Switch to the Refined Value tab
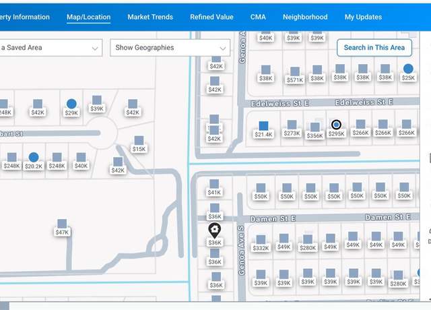431x310 pixels. pos(211,17)
